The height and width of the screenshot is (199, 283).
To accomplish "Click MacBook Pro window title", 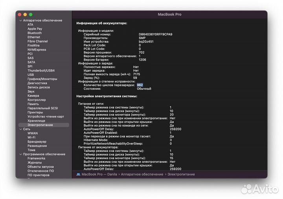I will tap(169, 15).
